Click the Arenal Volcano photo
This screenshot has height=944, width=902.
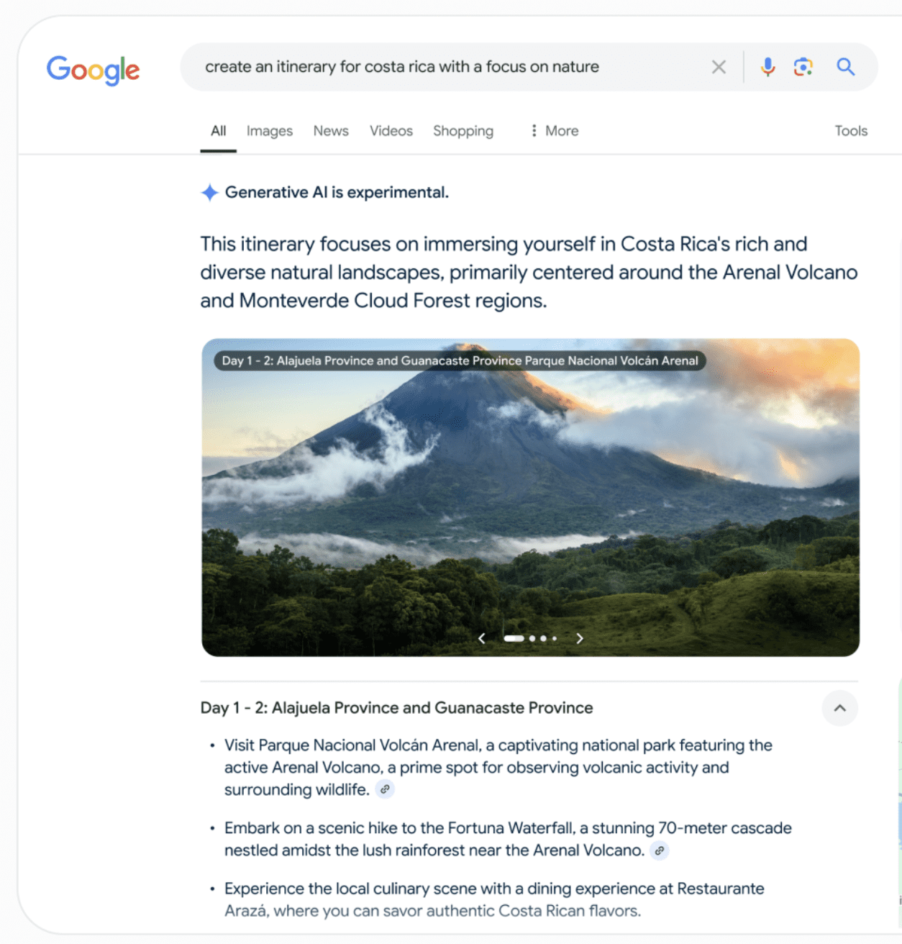click(x=531, y=497)
